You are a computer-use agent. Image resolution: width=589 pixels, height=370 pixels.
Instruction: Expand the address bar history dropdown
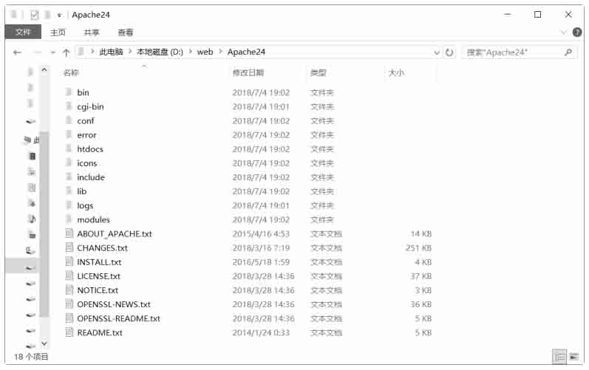pos(437,52)
